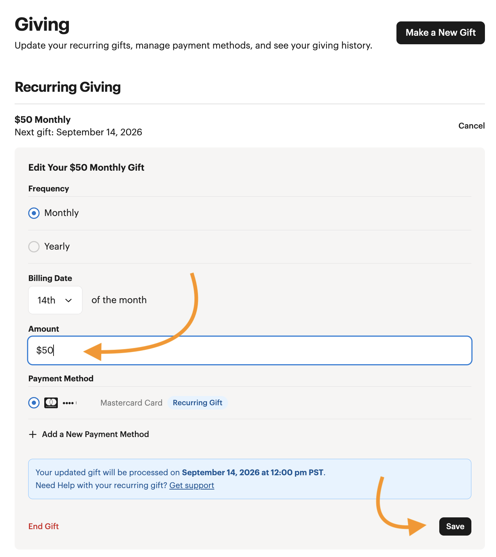This screenshot has width=496, height=557.
Task: Open the Get support link
Action: tap(192, 485)
